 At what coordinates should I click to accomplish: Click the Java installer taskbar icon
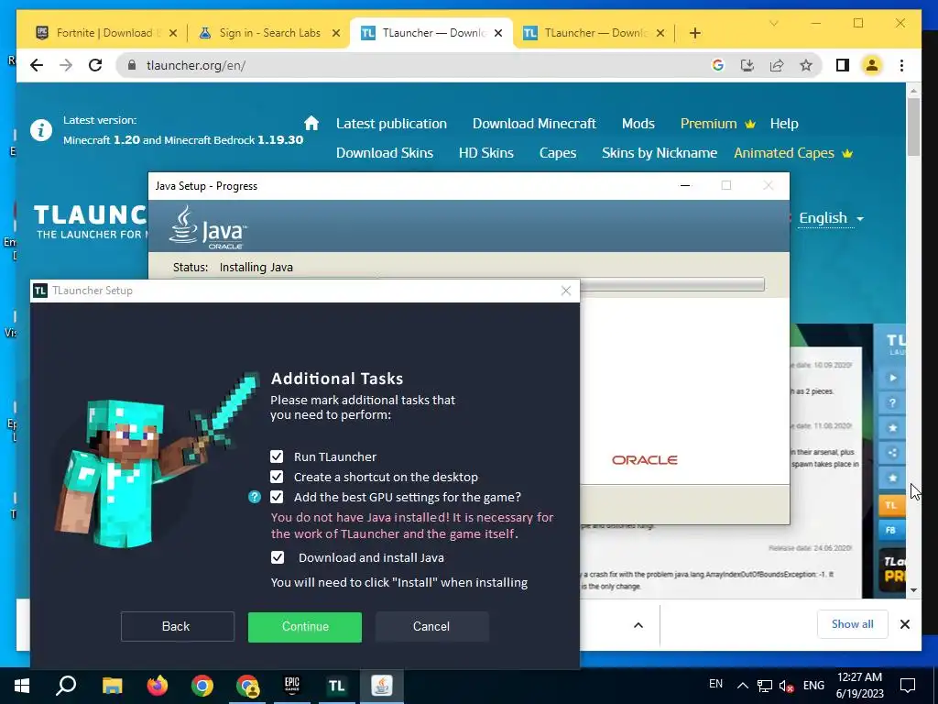point(382,686)
